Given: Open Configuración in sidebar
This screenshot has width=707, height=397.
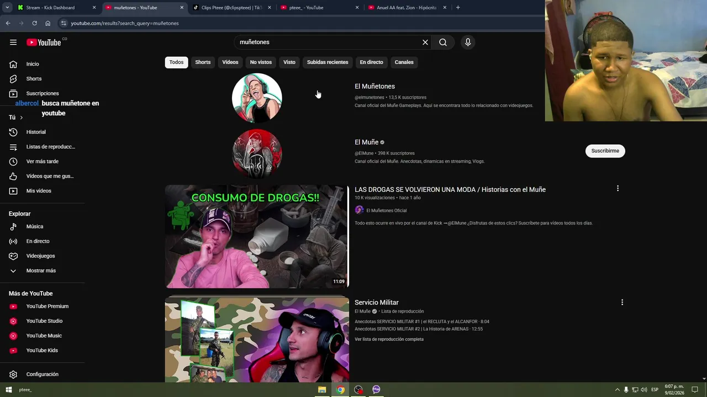Looking at the screenshot, I should [x=43, y=374].
